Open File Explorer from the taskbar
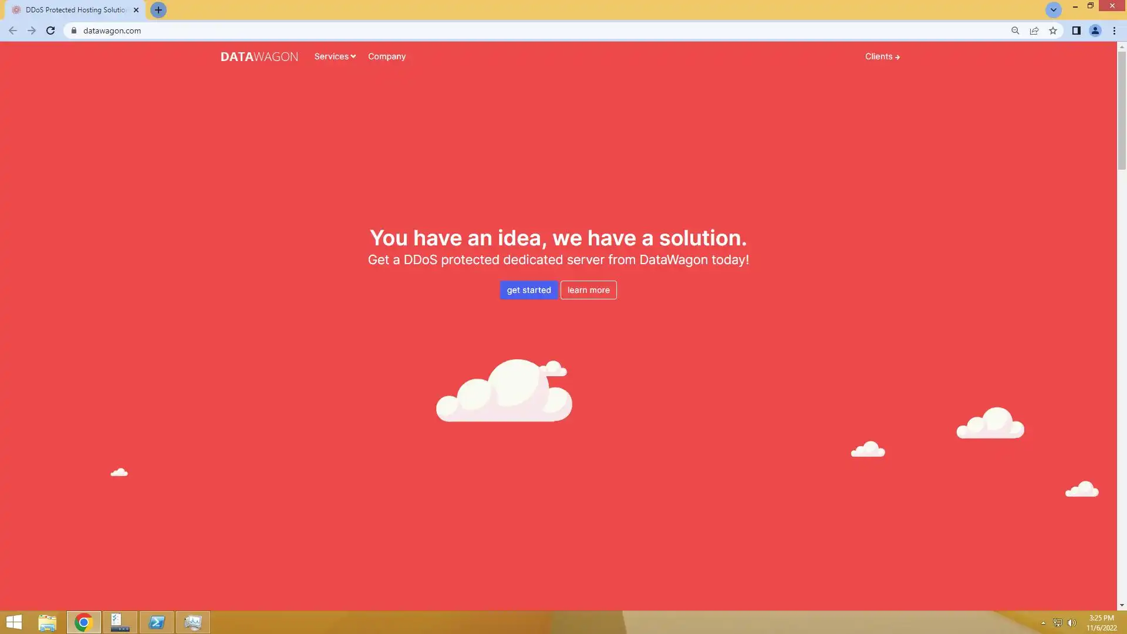 [48, 622]
